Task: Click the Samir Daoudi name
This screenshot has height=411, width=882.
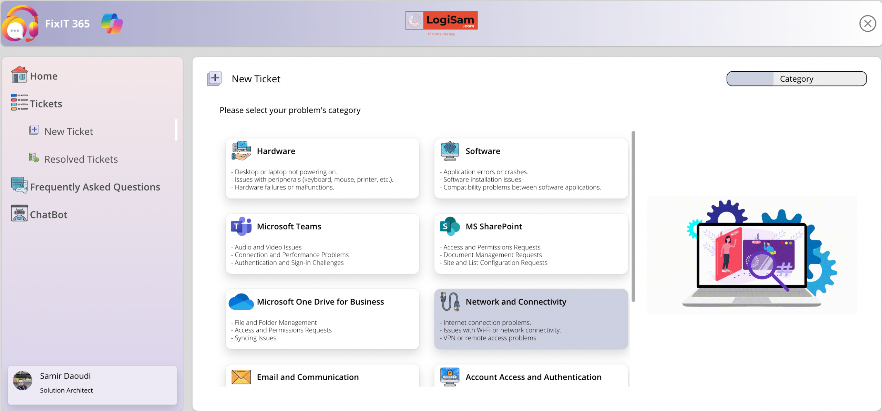Action: tap(65, 376)
